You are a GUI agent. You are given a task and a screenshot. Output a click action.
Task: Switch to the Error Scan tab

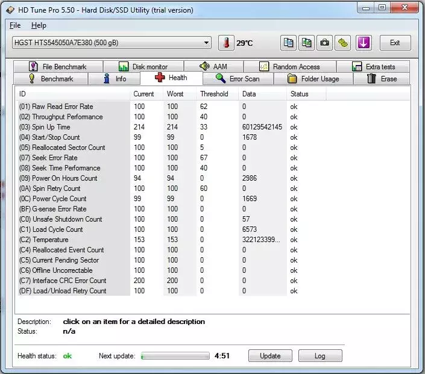(x=238, y=78)
